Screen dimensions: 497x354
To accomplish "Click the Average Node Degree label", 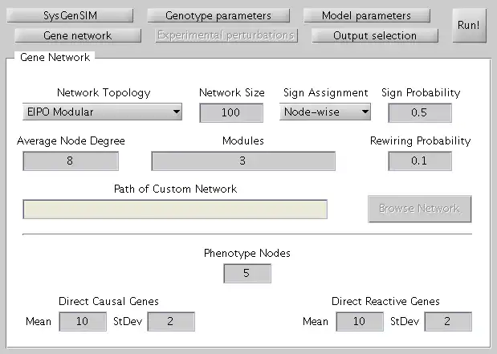I will (x=71, y=141).
